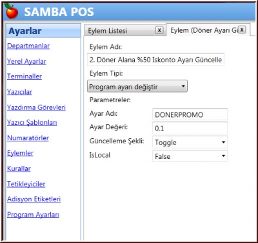
Task: Close the Eylem Listesi tab
Action: pyautogui.click(x=159, y=30)
